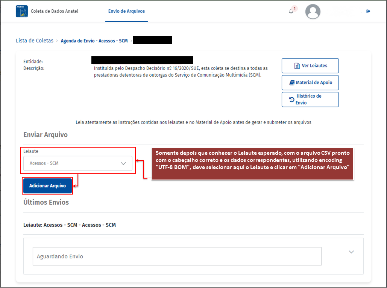This screenshot has height=288, width=387.
Task: Click the 'Leiaute: Acessos - SCM - Acessos - SCM' text
Action: pos(70,225)
